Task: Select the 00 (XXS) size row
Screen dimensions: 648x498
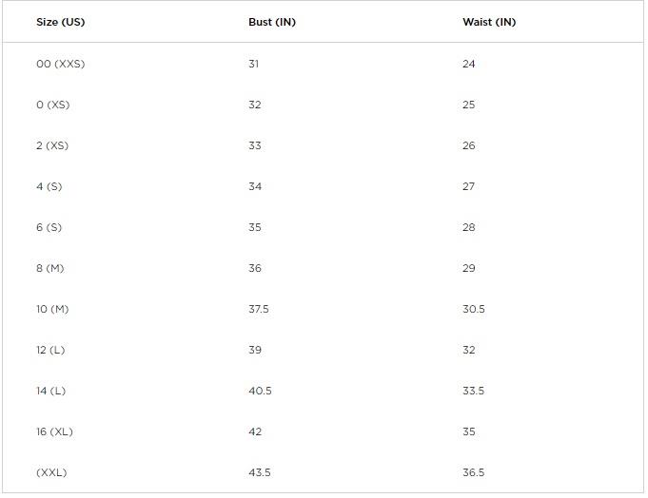Action: 324,64
